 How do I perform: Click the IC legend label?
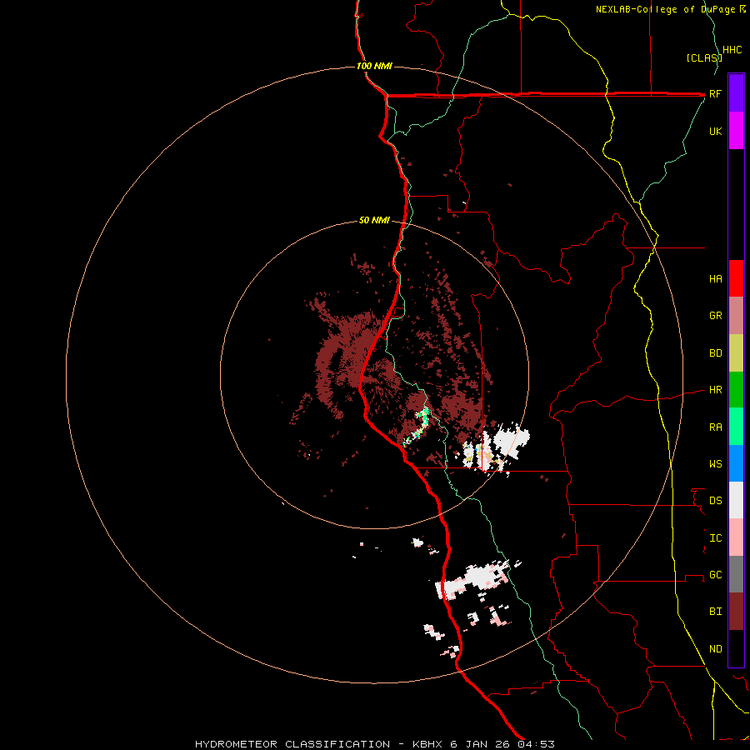715,538
